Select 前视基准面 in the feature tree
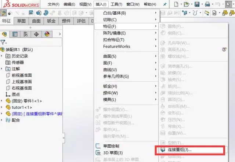235x162 pixels. pos(21,75)
